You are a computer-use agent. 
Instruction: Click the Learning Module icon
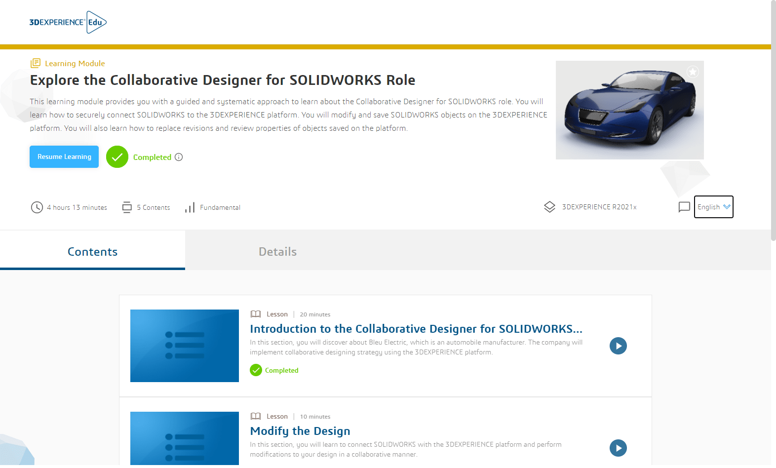36,63
